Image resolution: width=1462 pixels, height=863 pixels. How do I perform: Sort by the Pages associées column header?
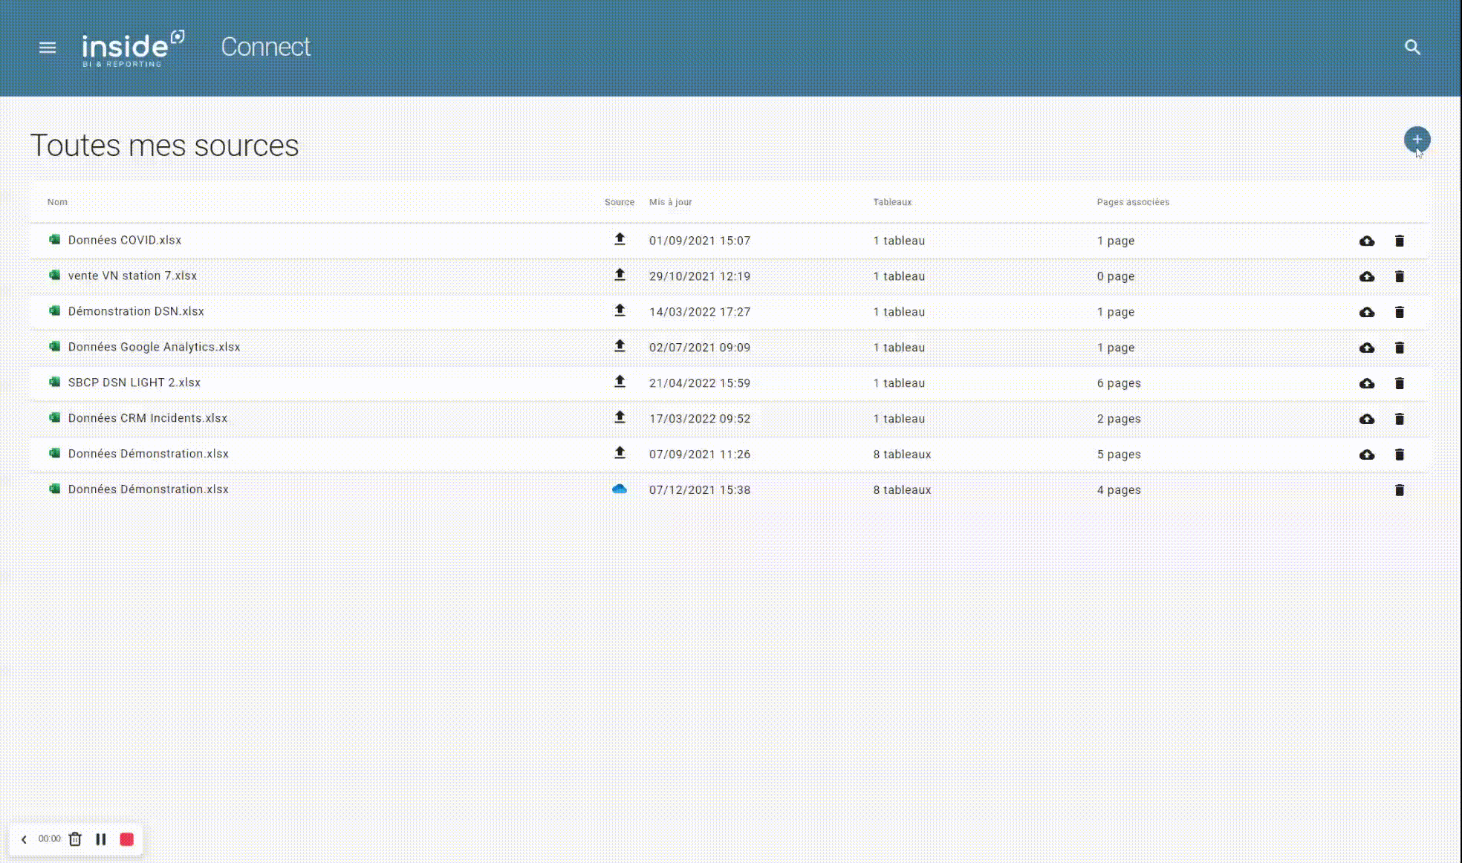pos(1133,202)
